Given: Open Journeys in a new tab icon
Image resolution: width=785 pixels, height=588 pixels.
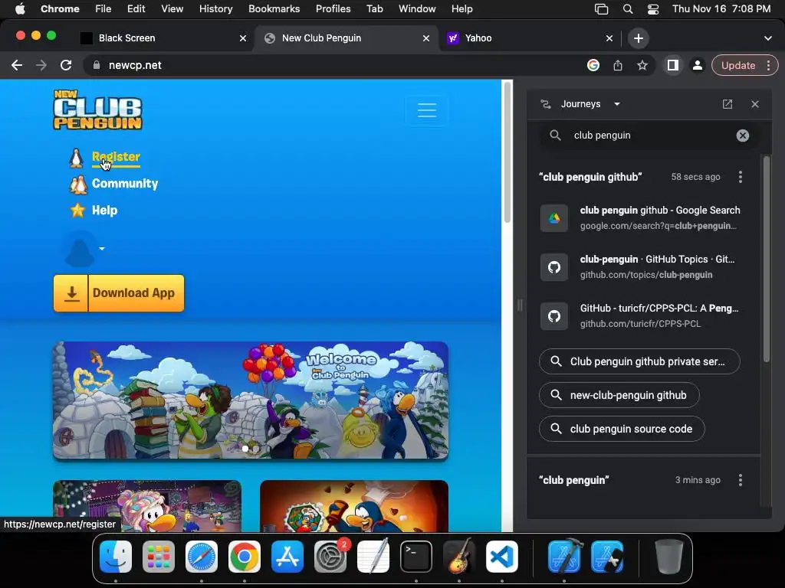Looking at the screenshot, I should coord(728,104).
